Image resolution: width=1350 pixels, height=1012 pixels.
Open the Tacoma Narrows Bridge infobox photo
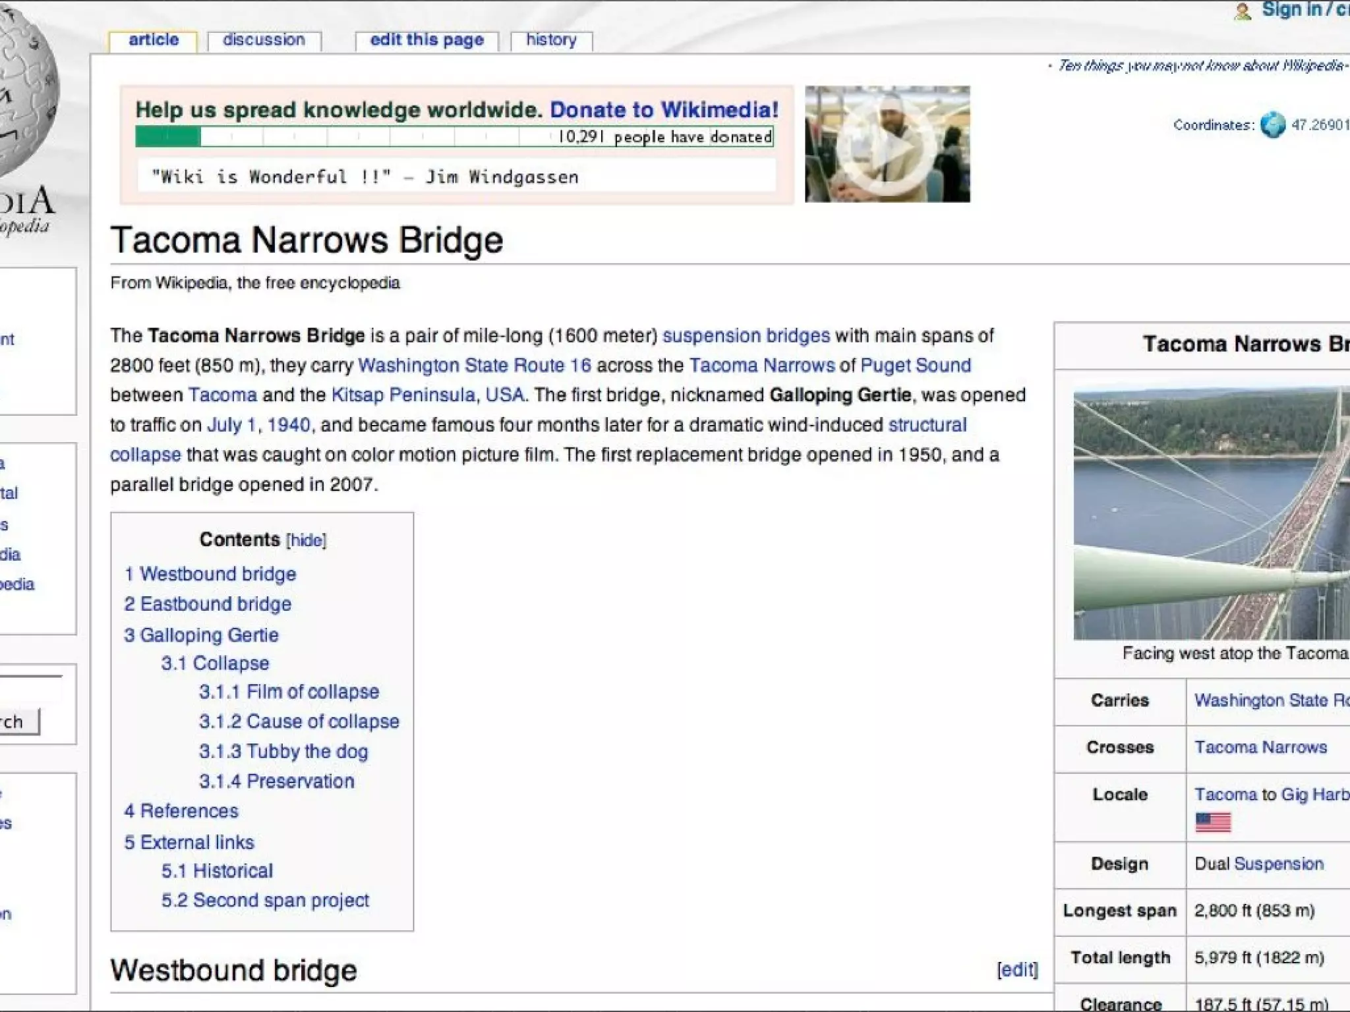pos(1212,514)
